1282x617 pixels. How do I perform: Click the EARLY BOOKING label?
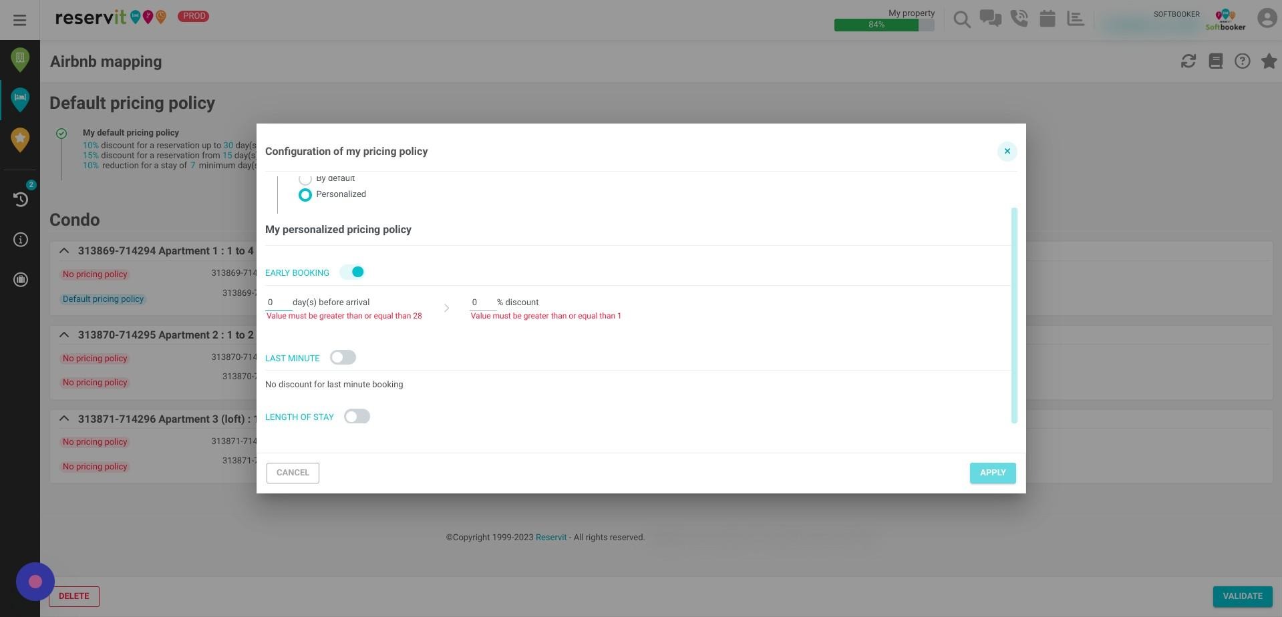point(297,273)
